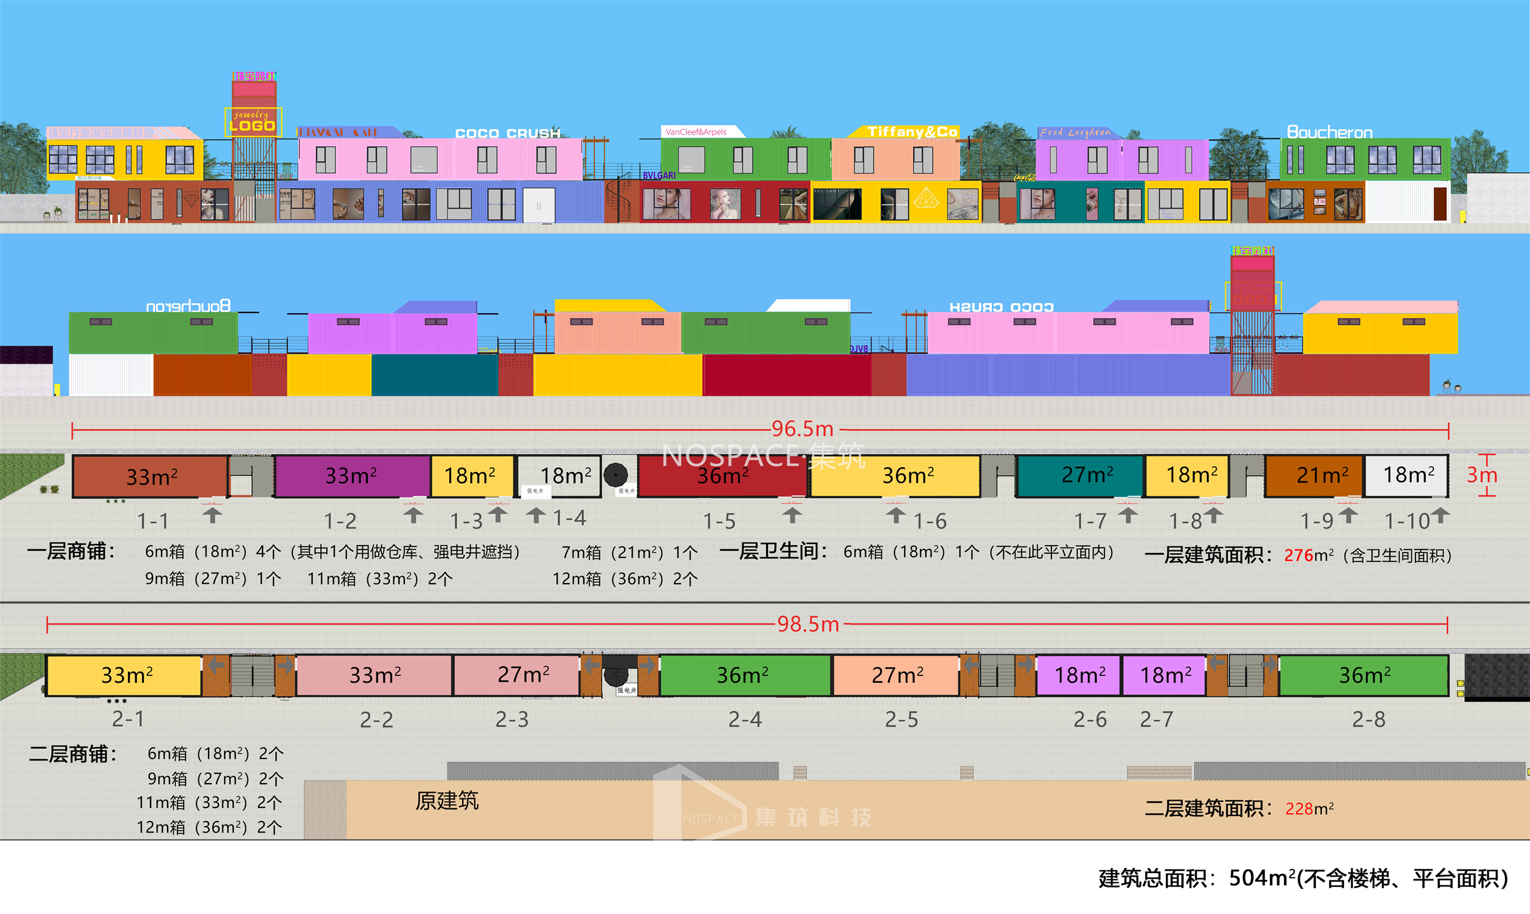1530x914 pixels.
Task: Click the mirrored Boucheron sign on the rear elevation
Action: click(188, 306)
